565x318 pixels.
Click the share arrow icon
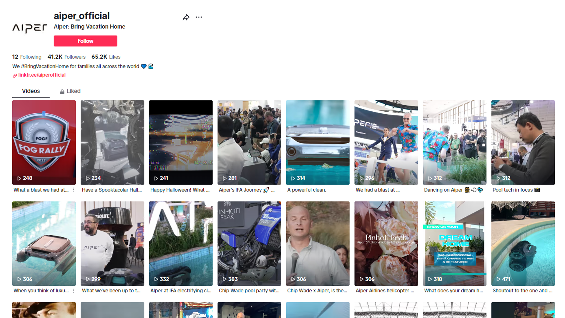pyautogui.click(x=186, y=17)
